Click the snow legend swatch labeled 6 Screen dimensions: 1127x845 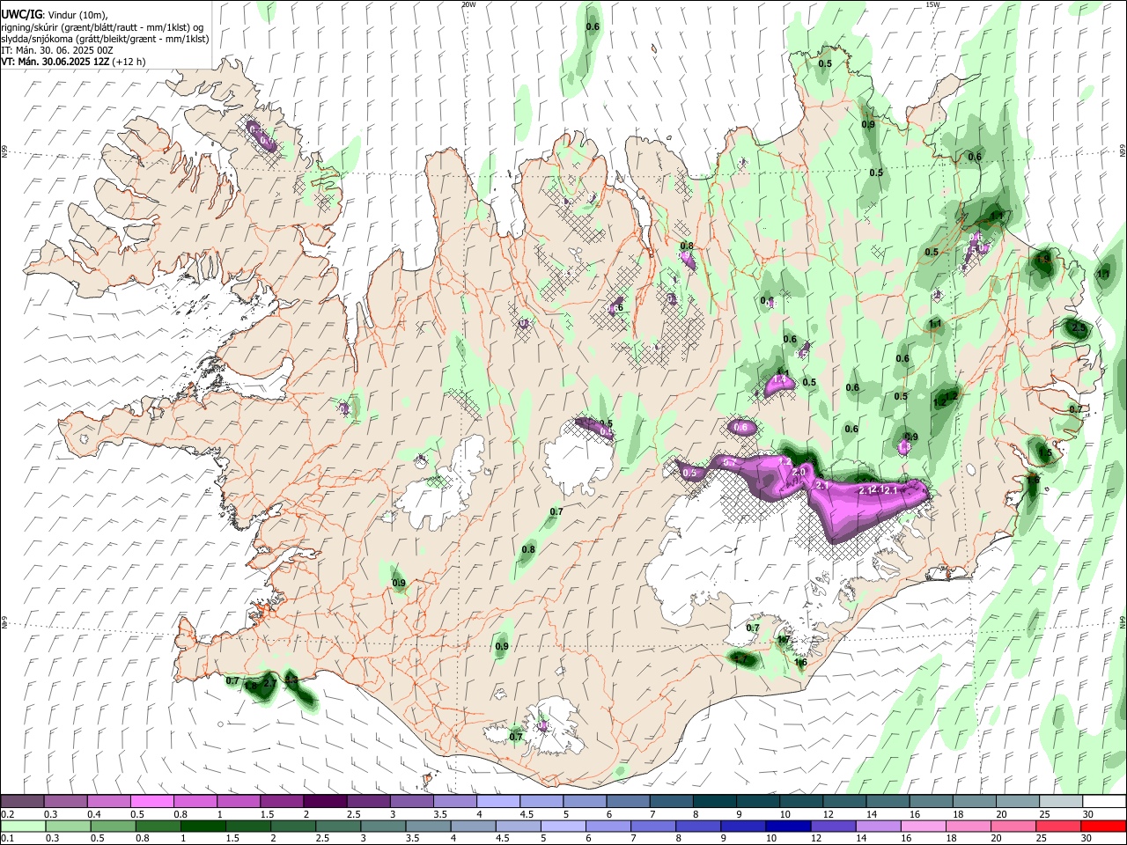pos(627,802)
